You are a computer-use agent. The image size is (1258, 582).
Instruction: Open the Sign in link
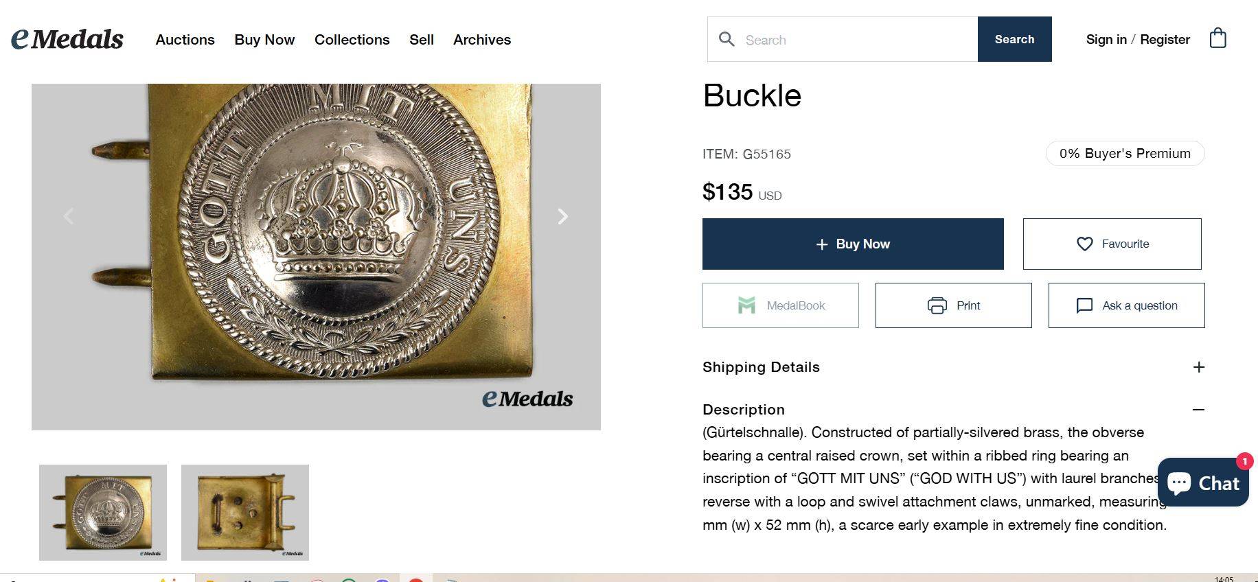pyautogui.click(x=1106, y=39)
